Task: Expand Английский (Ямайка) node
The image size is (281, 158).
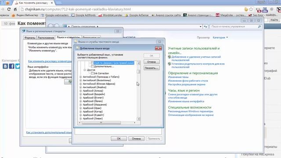Action: pos(81,87)
